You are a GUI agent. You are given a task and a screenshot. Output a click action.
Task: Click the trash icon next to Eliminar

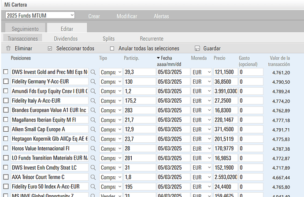(8, 48)
